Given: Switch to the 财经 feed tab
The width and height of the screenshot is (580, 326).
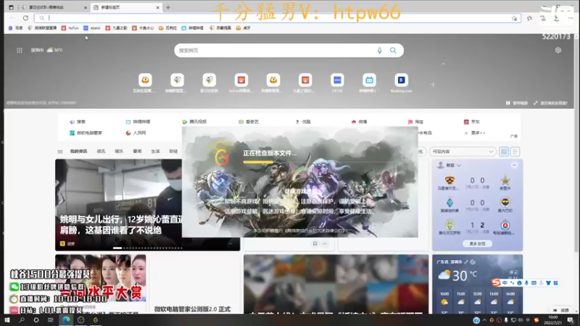Looking at the screenshot, I should click(x=173, y=151).
